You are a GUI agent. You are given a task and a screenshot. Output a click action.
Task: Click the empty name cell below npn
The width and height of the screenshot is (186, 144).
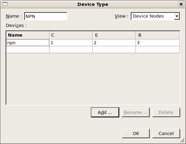pos(28,49)
